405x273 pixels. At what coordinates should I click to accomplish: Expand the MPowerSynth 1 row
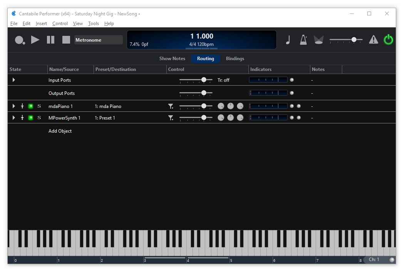click(14, 118)
